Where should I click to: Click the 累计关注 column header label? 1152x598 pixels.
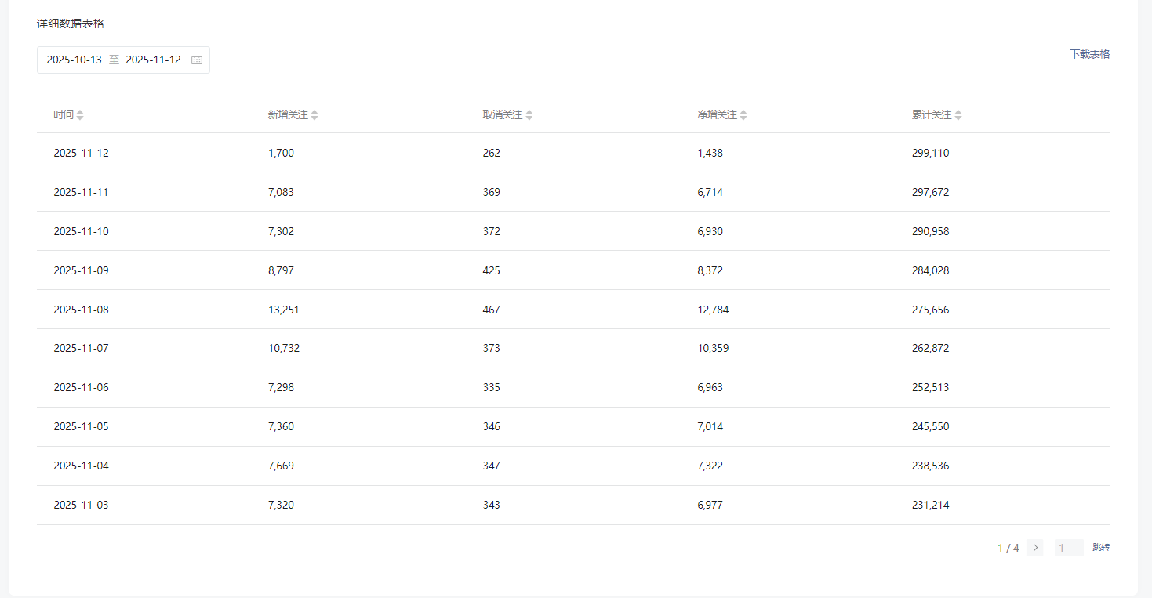click(932, 115)
